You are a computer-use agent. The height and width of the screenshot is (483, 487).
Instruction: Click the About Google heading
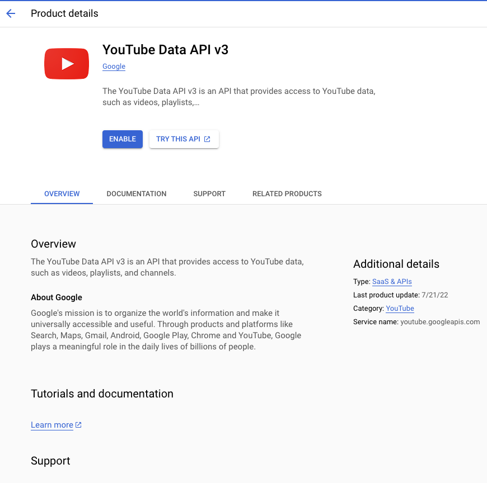(x=57, y=297)
